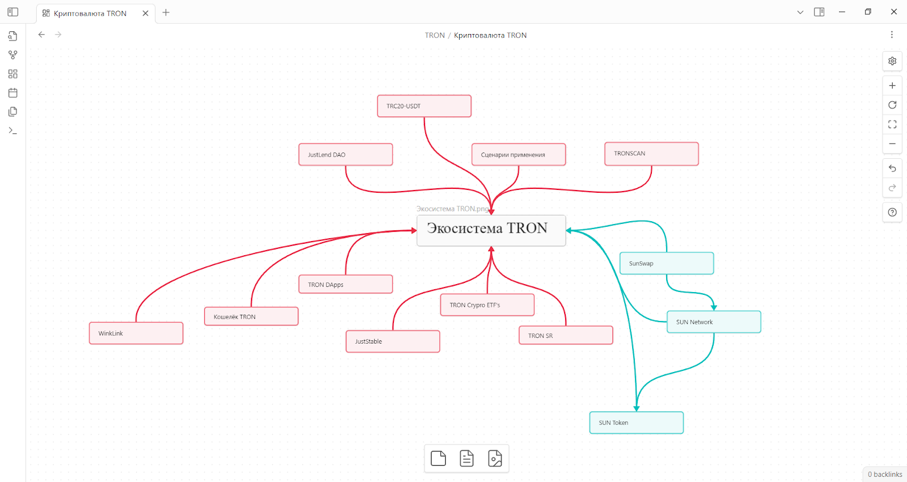Open canvas settings gear
Image resolution: width=907 pixels, height=482 pixels.
[x=892, y=61]
